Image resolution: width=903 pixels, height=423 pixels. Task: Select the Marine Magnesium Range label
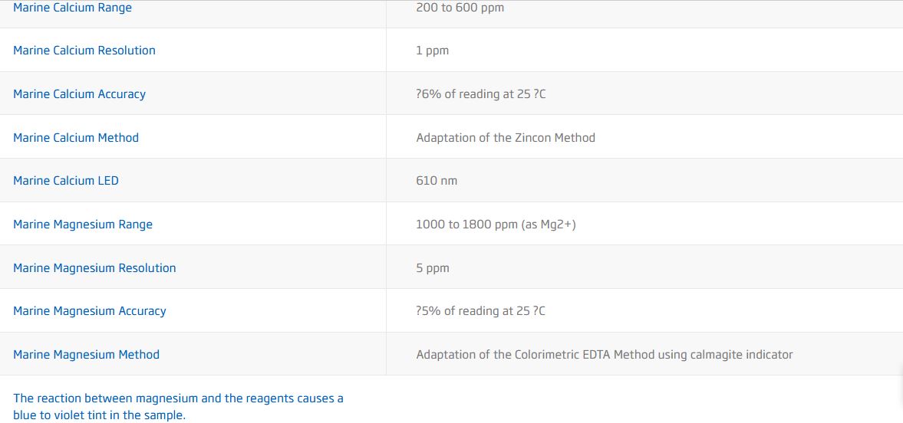tap(83, 225)
